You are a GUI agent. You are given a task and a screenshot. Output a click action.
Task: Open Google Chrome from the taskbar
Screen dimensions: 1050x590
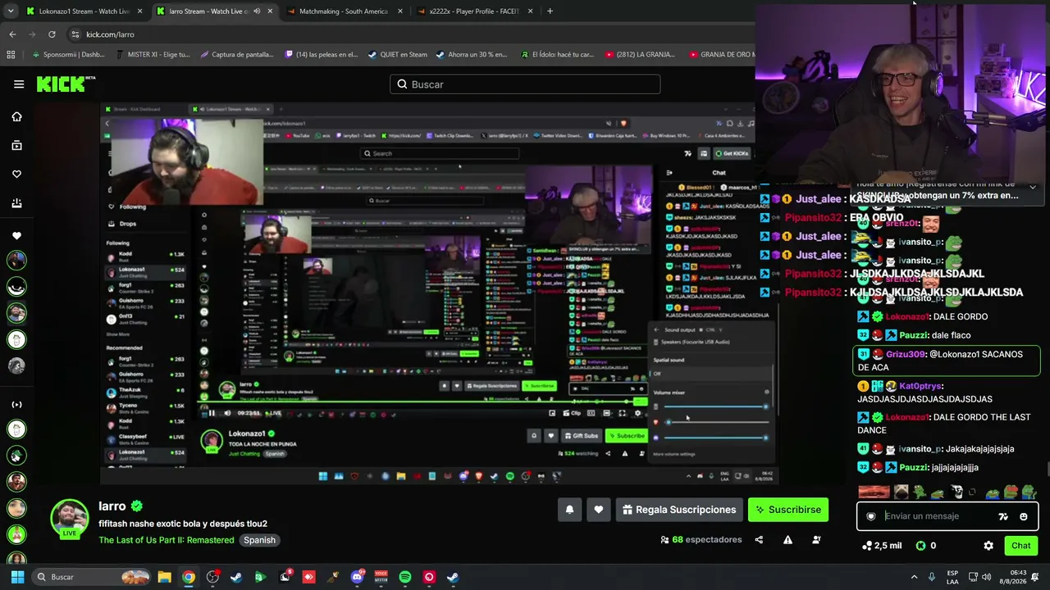tap(189, 577)
